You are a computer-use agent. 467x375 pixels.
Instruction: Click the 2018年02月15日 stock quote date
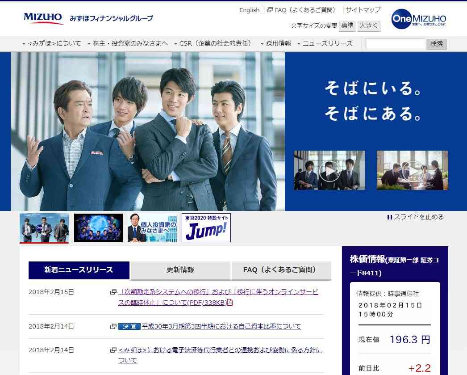pyautogui.click(x=391, y=305)
